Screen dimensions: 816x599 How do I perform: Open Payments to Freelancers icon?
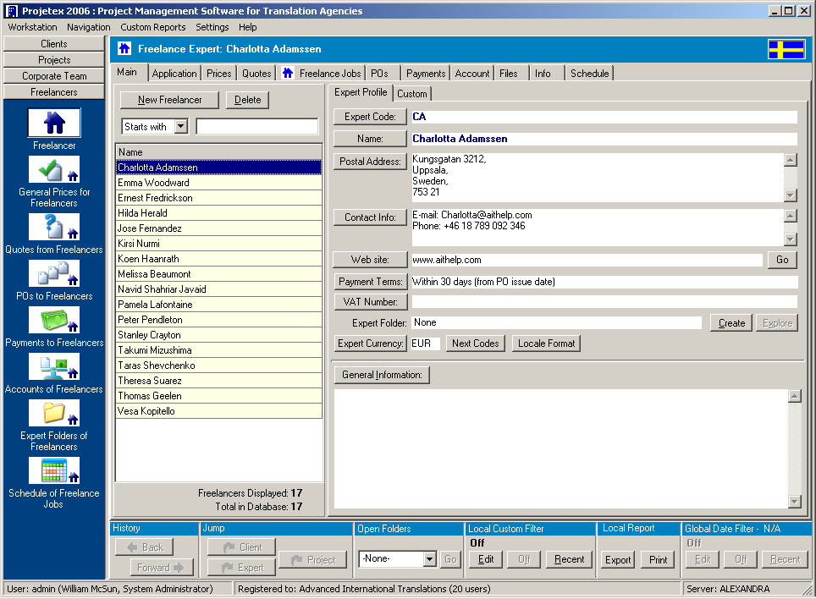coord(54,321)
